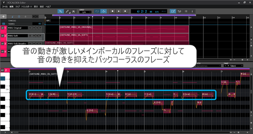Image resolution: width=253 pixels, height=134 pixels.
Task: Toggle global Solo S button
Action: pyautogui.click(x=37, y=17)
